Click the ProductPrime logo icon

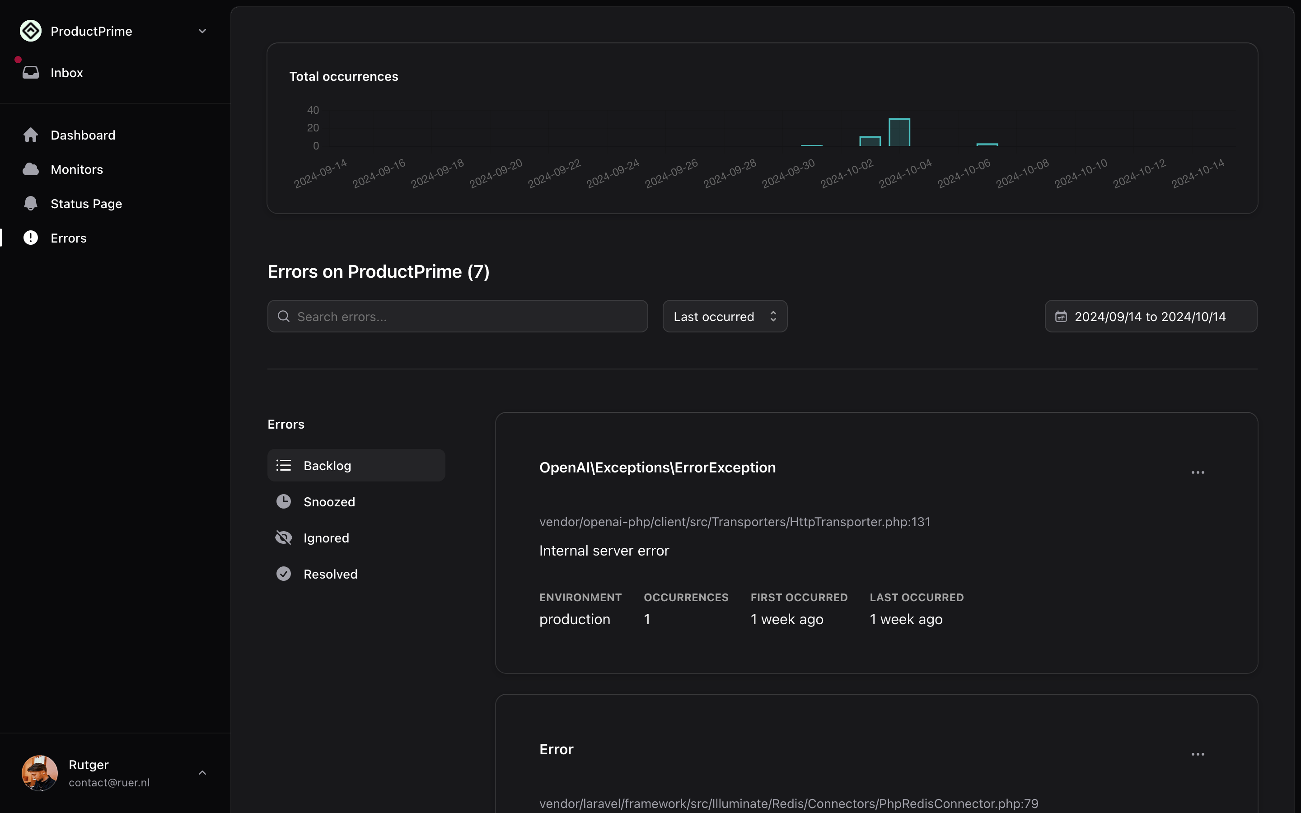30,31
